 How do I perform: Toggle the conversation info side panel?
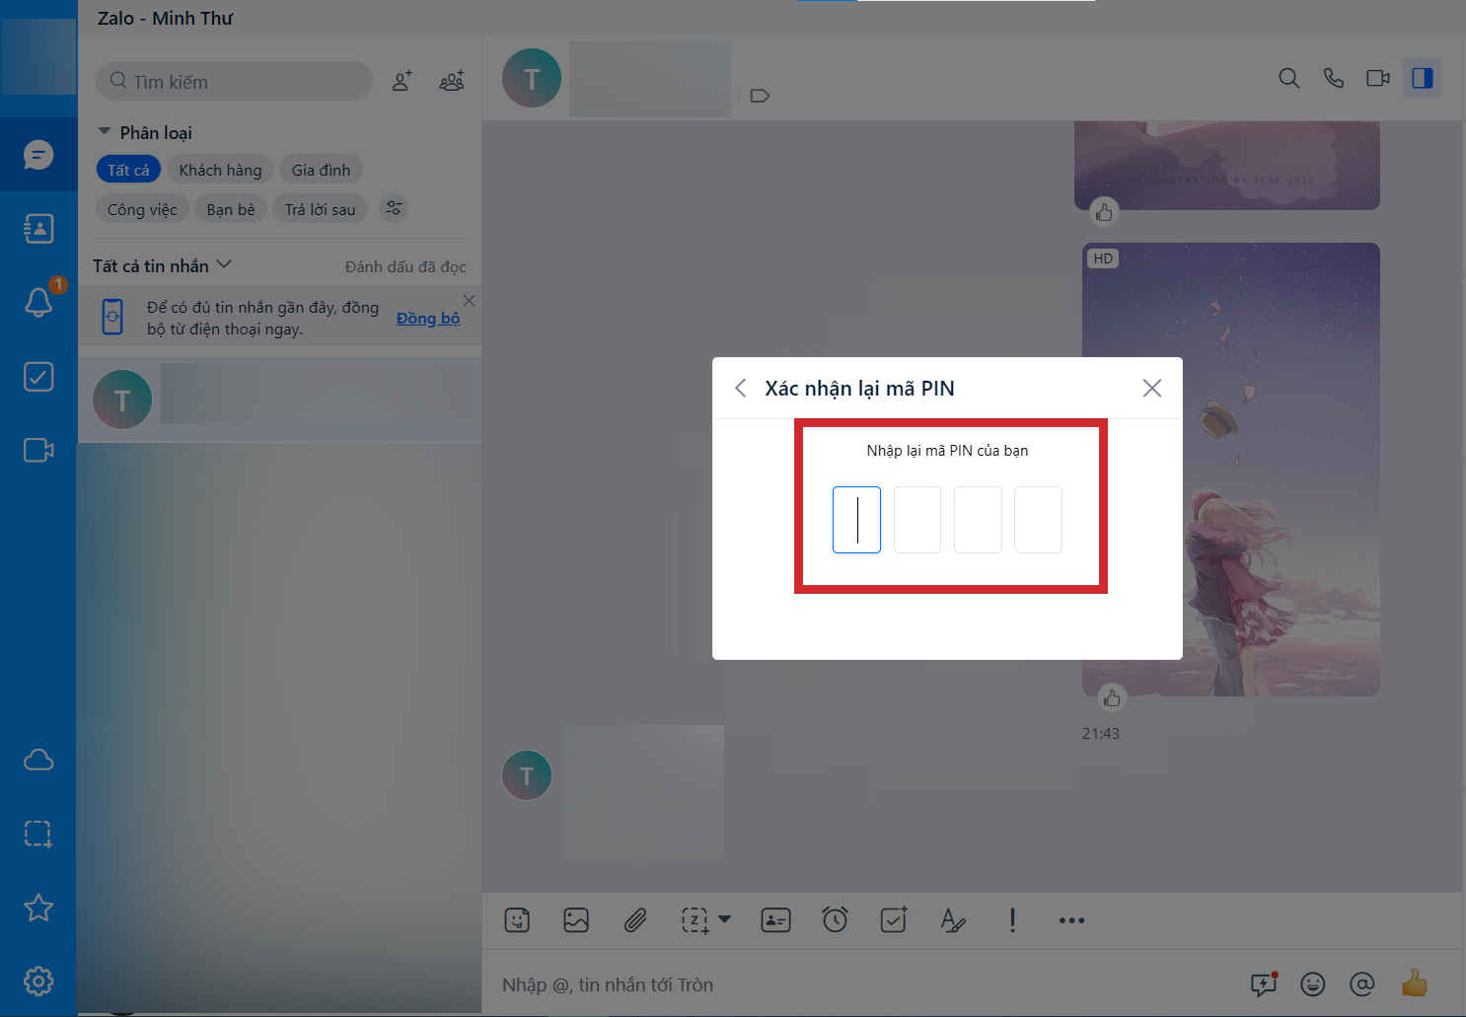pos(1422,78)
